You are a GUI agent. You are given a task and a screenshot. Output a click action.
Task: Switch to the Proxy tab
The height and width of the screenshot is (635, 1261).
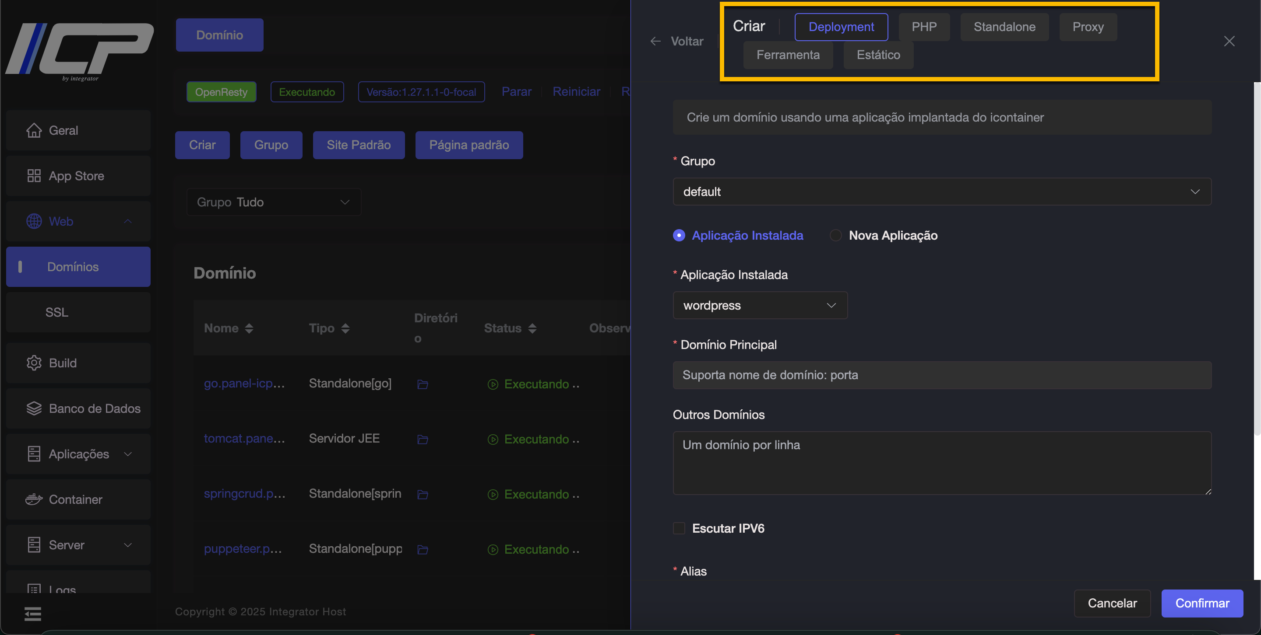[1088, 27]
